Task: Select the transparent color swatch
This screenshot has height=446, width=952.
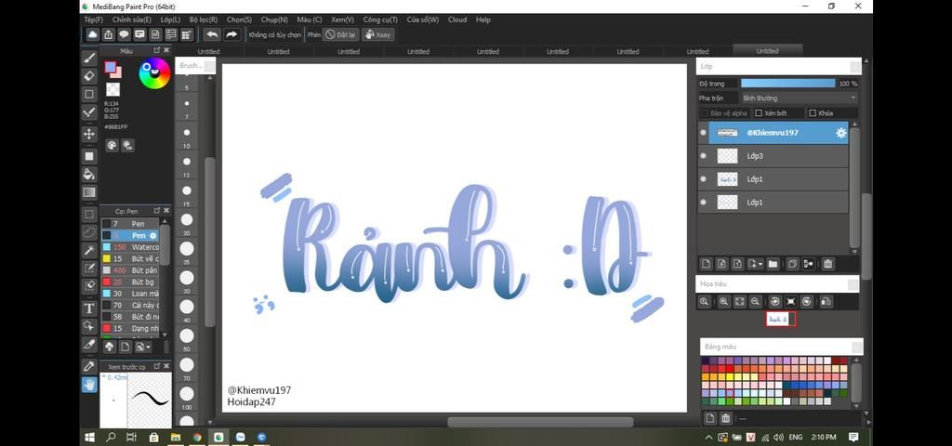Action: [112, 90]
